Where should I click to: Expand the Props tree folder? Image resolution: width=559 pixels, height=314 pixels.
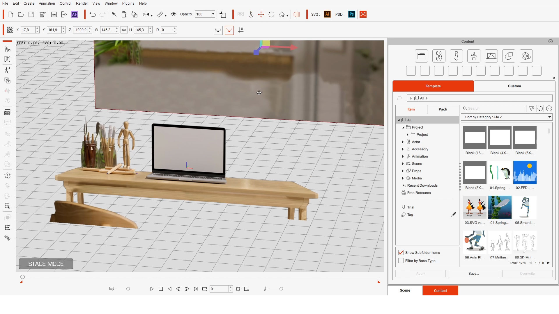[403, 171]
